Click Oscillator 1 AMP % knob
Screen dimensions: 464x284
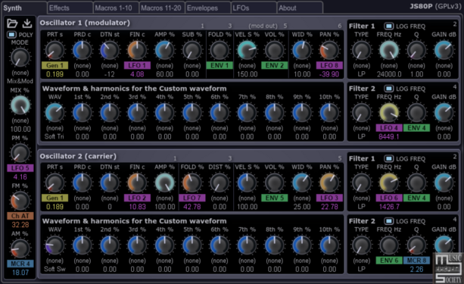[164, 50]
